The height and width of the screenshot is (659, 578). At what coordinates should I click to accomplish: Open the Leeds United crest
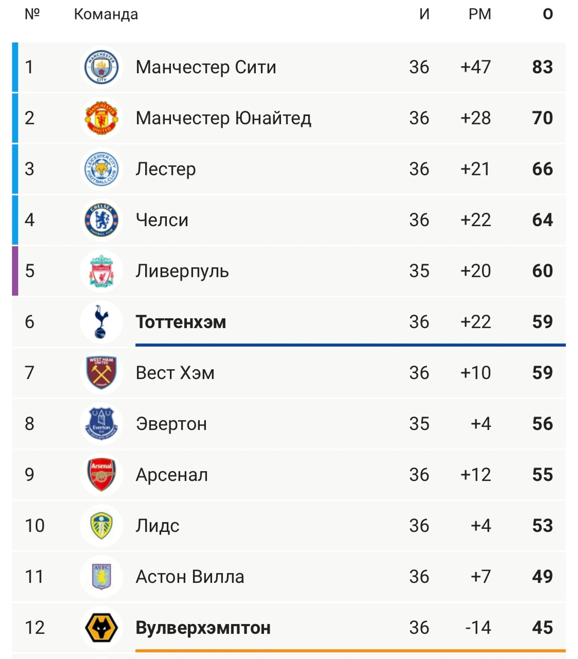101,525
